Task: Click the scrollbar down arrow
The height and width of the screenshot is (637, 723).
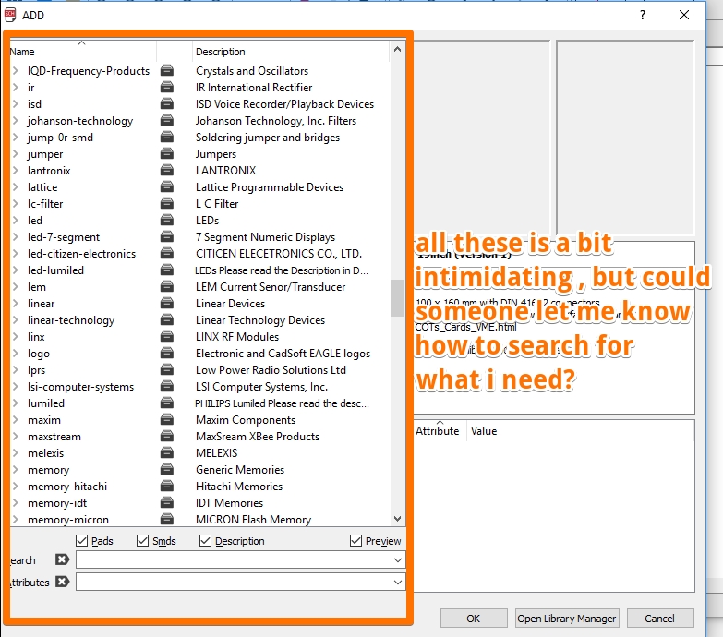Action: 397,519
